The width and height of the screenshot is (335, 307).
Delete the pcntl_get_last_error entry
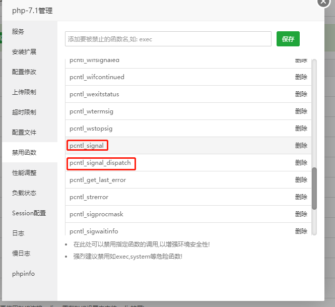(301, 180)
